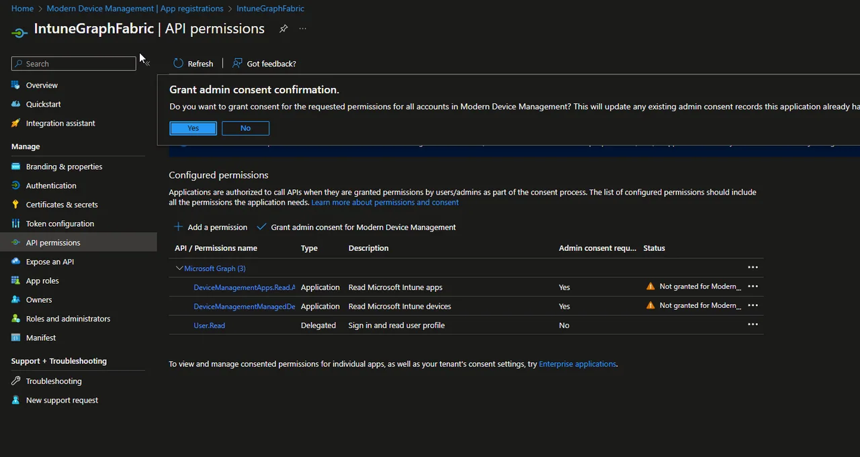Go to Branding & properties

coord(64,166)
